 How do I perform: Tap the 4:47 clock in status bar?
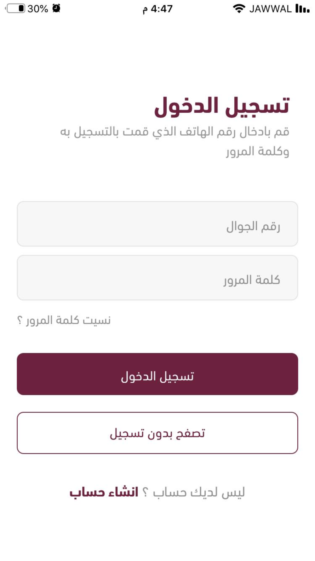pyautogui.click(x=157, y=9)
